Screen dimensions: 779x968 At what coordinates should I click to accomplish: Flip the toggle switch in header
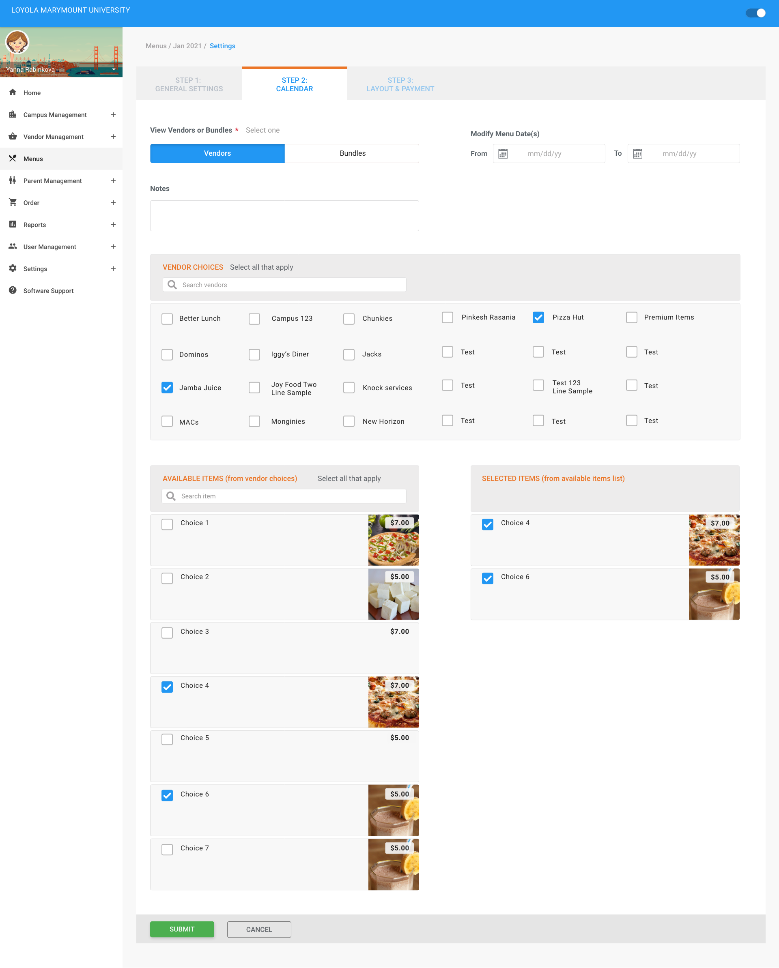pyautogui.click(x=755, y=13)
